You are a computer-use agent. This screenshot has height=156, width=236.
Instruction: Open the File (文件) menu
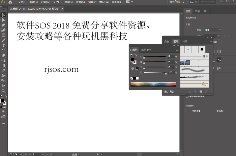click(22, 2)
